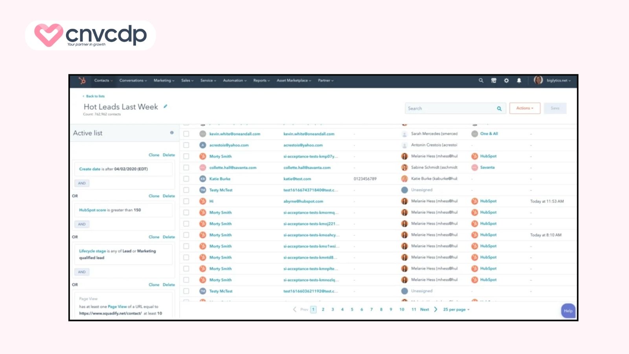Click HubSpot company icon in abyrne@hubspot.com row
The image size is (629, 354).
tap(475, 201)
